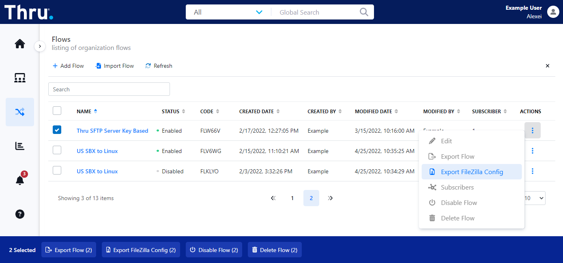This screenshot has width=563, height=263.
Task: Choose Export FileZilla Config from context menu
Action: pyautogui.click(x=471, y=172)
